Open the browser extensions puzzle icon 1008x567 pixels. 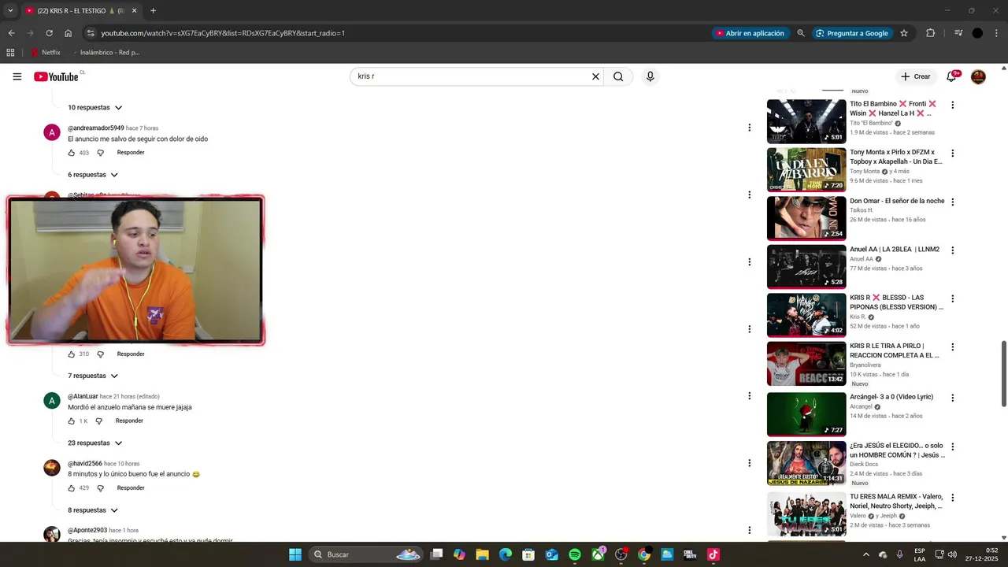[x=931, y=33]
